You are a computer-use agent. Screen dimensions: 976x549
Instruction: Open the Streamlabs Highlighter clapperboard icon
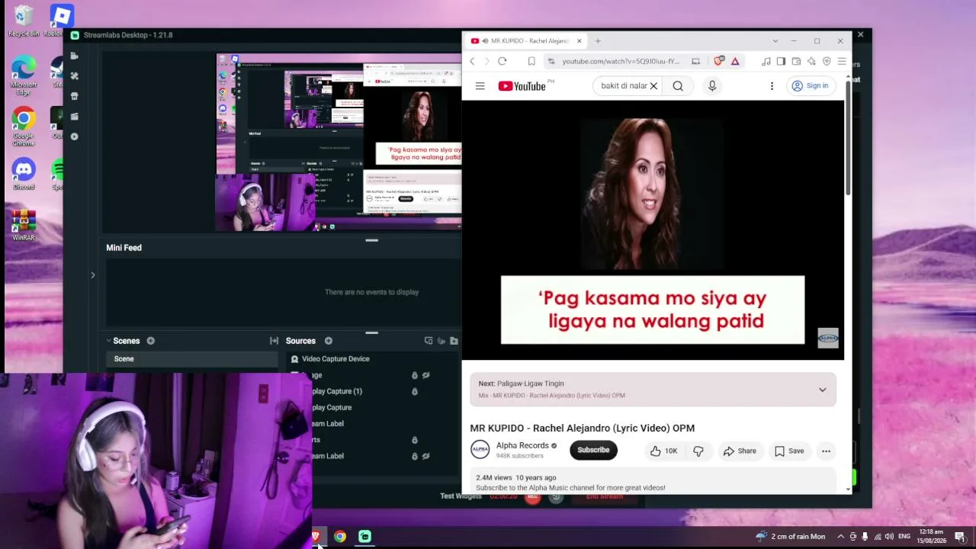tap(74, 117)
